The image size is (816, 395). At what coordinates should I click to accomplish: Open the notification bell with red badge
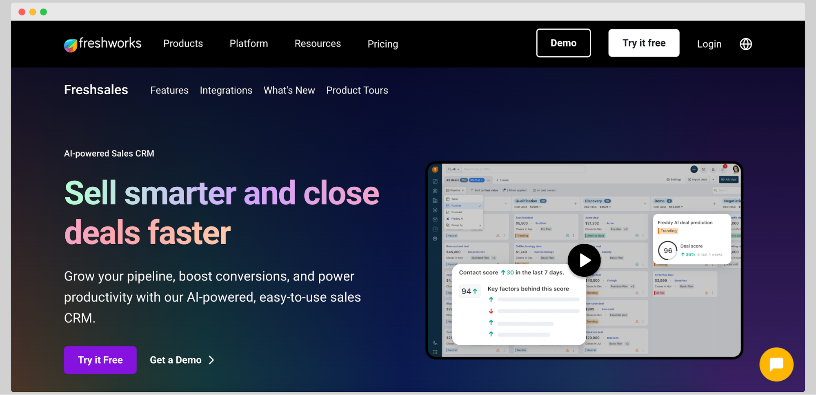coord(723,169)
